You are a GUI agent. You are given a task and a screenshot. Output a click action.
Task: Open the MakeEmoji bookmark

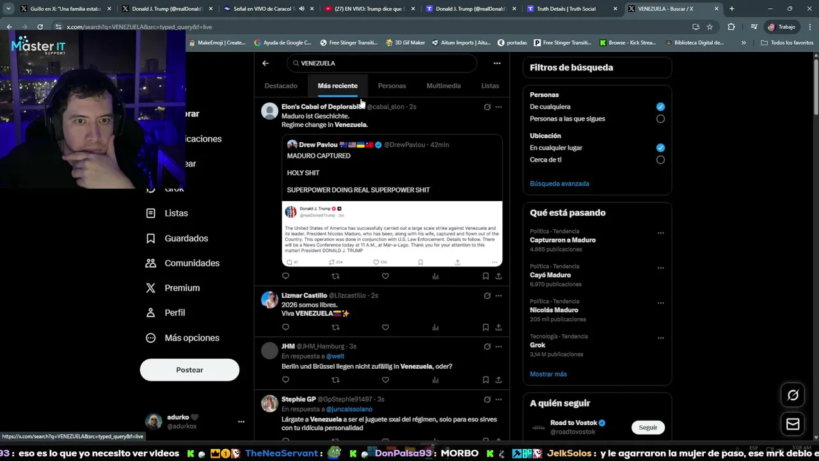(216, 43)
